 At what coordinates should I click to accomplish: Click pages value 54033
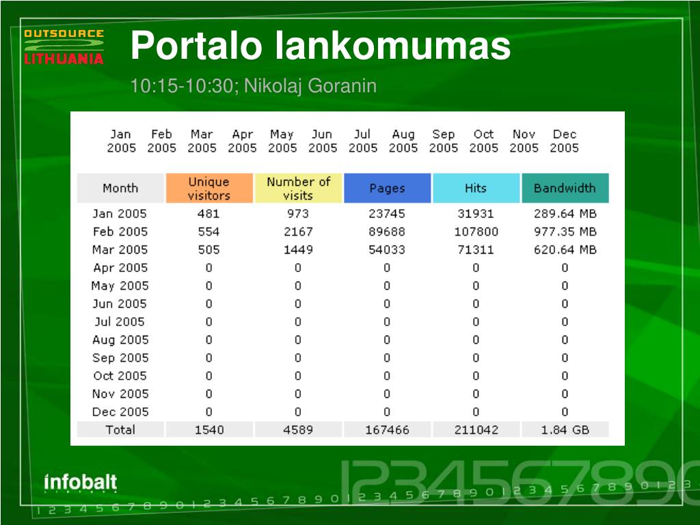point(387,250)
